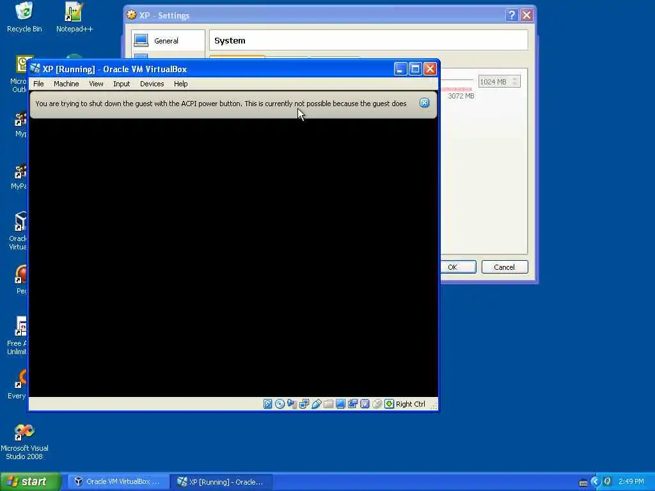Open the View menu
655x491 pixels.
click(x=96, y=84)
